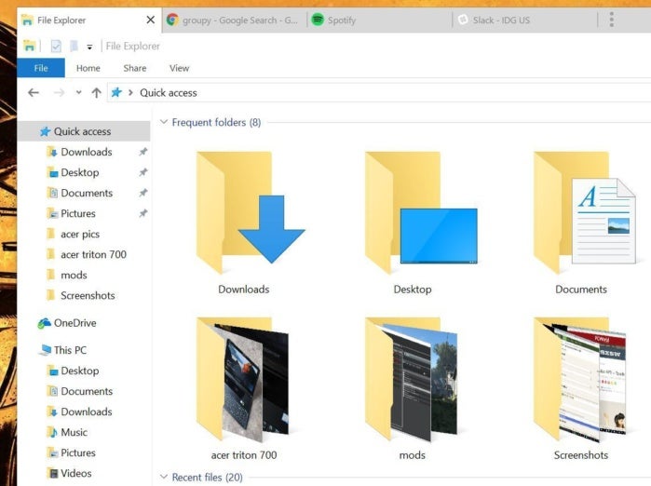
Task: Click pin icon next to Documents
Action: click(143, 193)
